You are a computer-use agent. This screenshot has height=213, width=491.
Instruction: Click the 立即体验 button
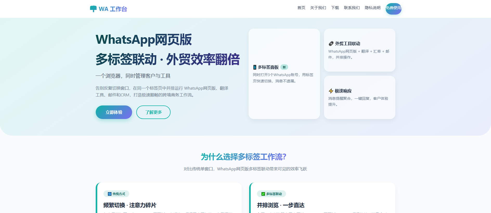coord(114,112)
